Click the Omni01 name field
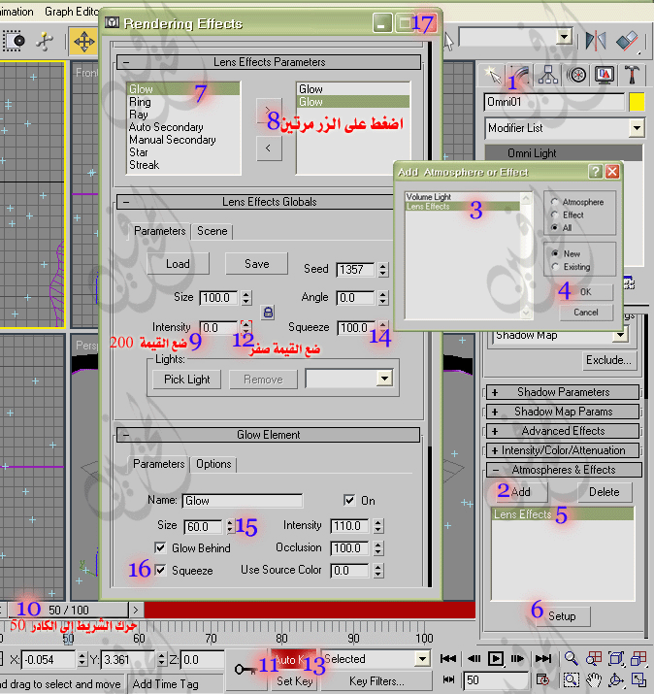Image resolution: width=654 pixels, height=694 pixels. click(x=554, y=102)
